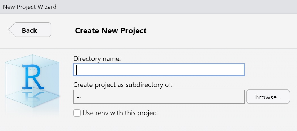
Task: Click the blue R project cube icon
Action: pos(32,82)
